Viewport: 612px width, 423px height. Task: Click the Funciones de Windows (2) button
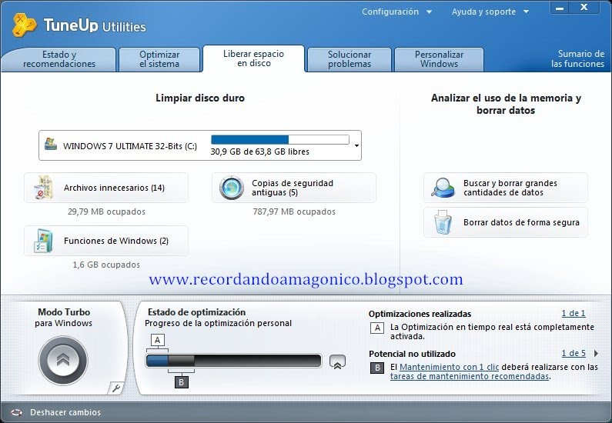(106, 241)
